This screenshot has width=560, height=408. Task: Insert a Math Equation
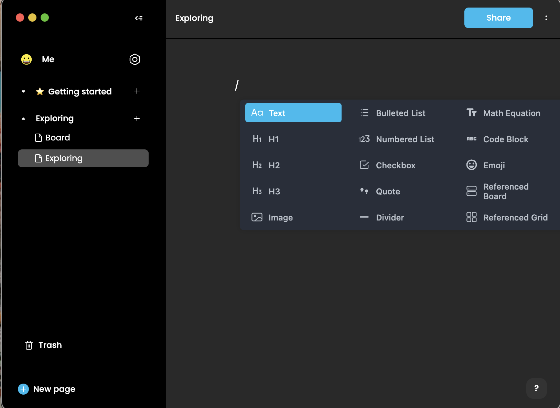[x=511, y=113]
